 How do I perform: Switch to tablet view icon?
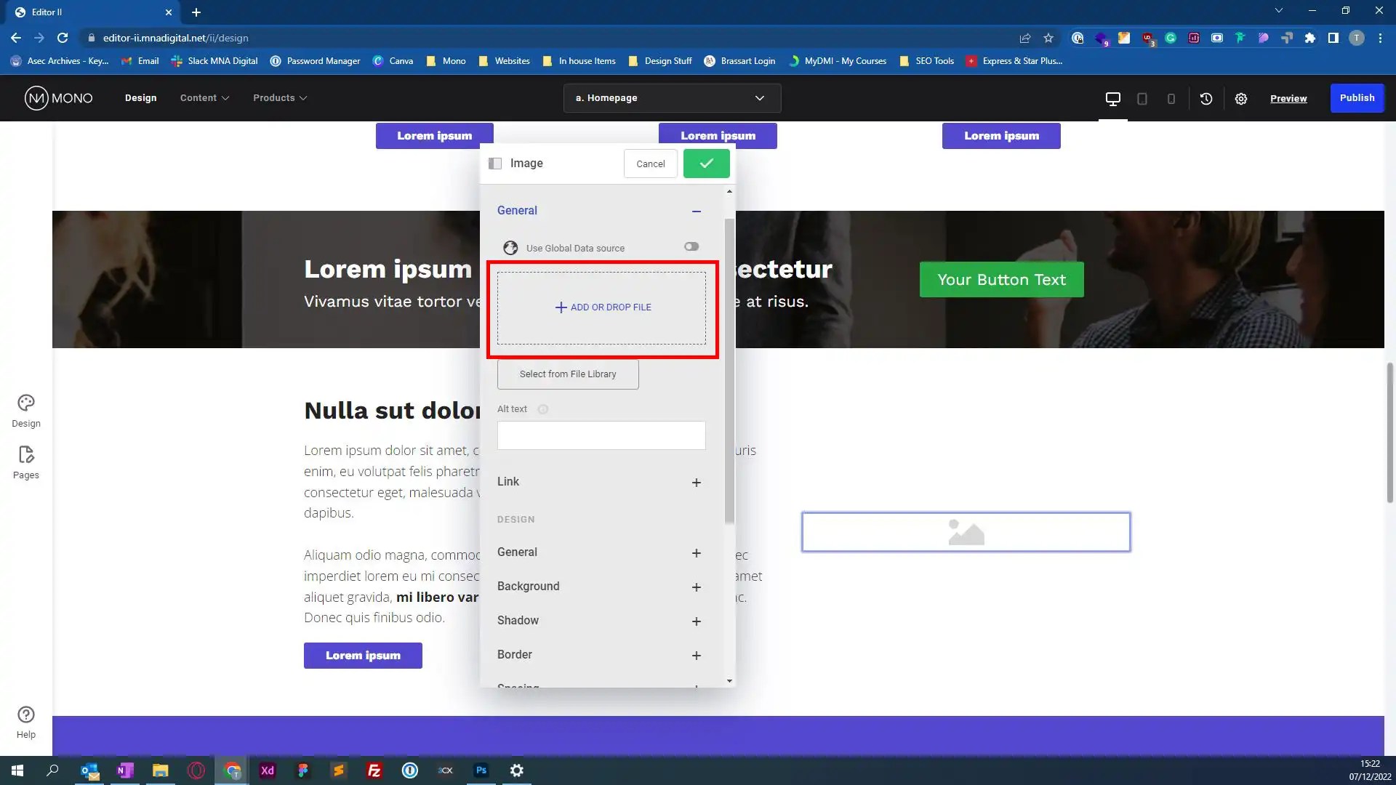(x=1142, y=98)
